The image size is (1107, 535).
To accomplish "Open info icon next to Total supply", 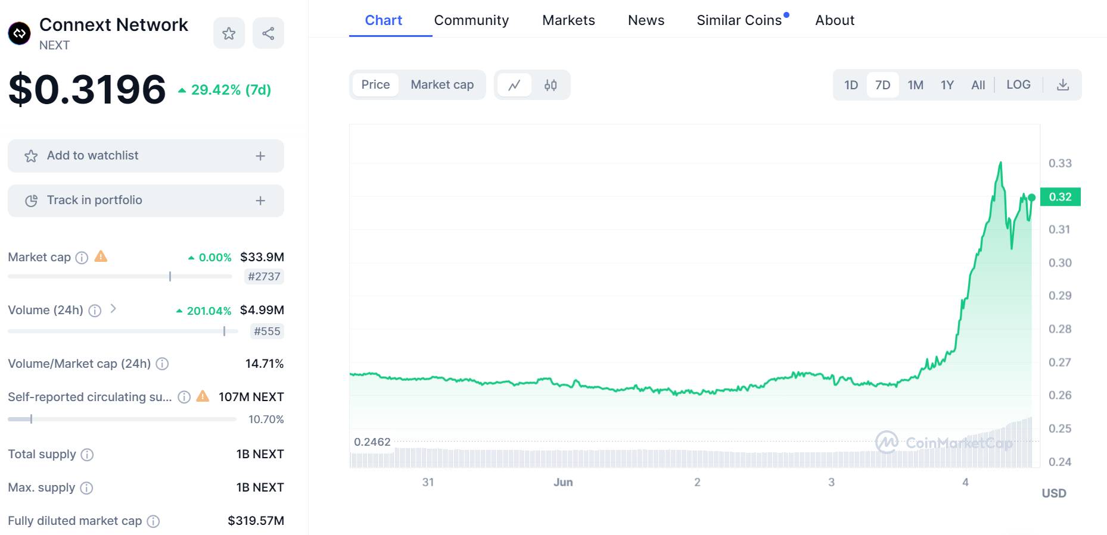I will pos(87,455).
